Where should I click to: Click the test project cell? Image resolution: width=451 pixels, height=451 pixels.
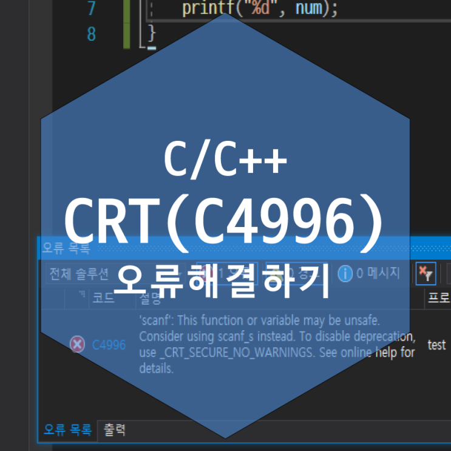(x=436, y=345)
